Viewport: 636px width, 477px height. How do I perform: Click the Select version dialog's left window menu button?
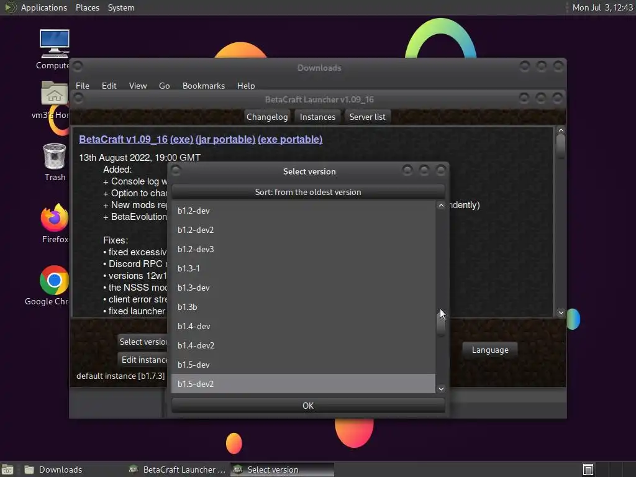(x=176, y=170)
